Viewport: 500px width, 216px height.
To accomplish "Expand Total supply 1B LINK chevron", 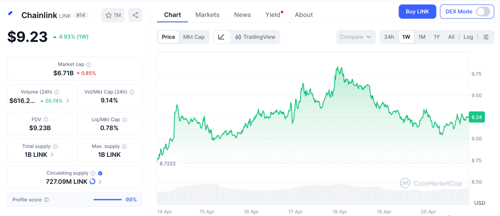I will [52, 154].
